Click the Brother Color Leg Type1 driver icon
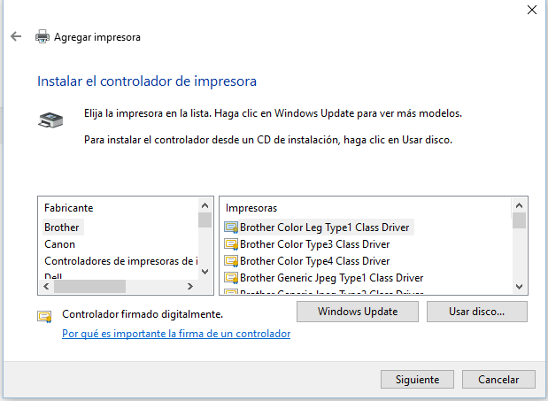This screenshot has height=401, width=548. click(x=231, y=227)
